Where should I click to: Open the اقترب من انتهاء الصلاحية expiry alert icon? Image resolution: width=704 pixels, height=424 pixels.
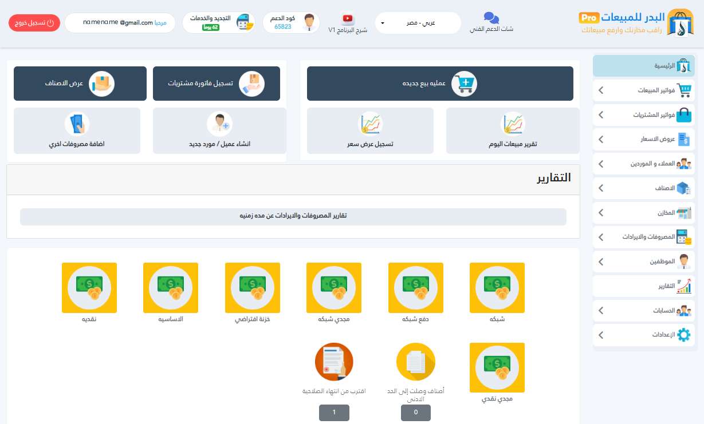[x=334, y=361]
